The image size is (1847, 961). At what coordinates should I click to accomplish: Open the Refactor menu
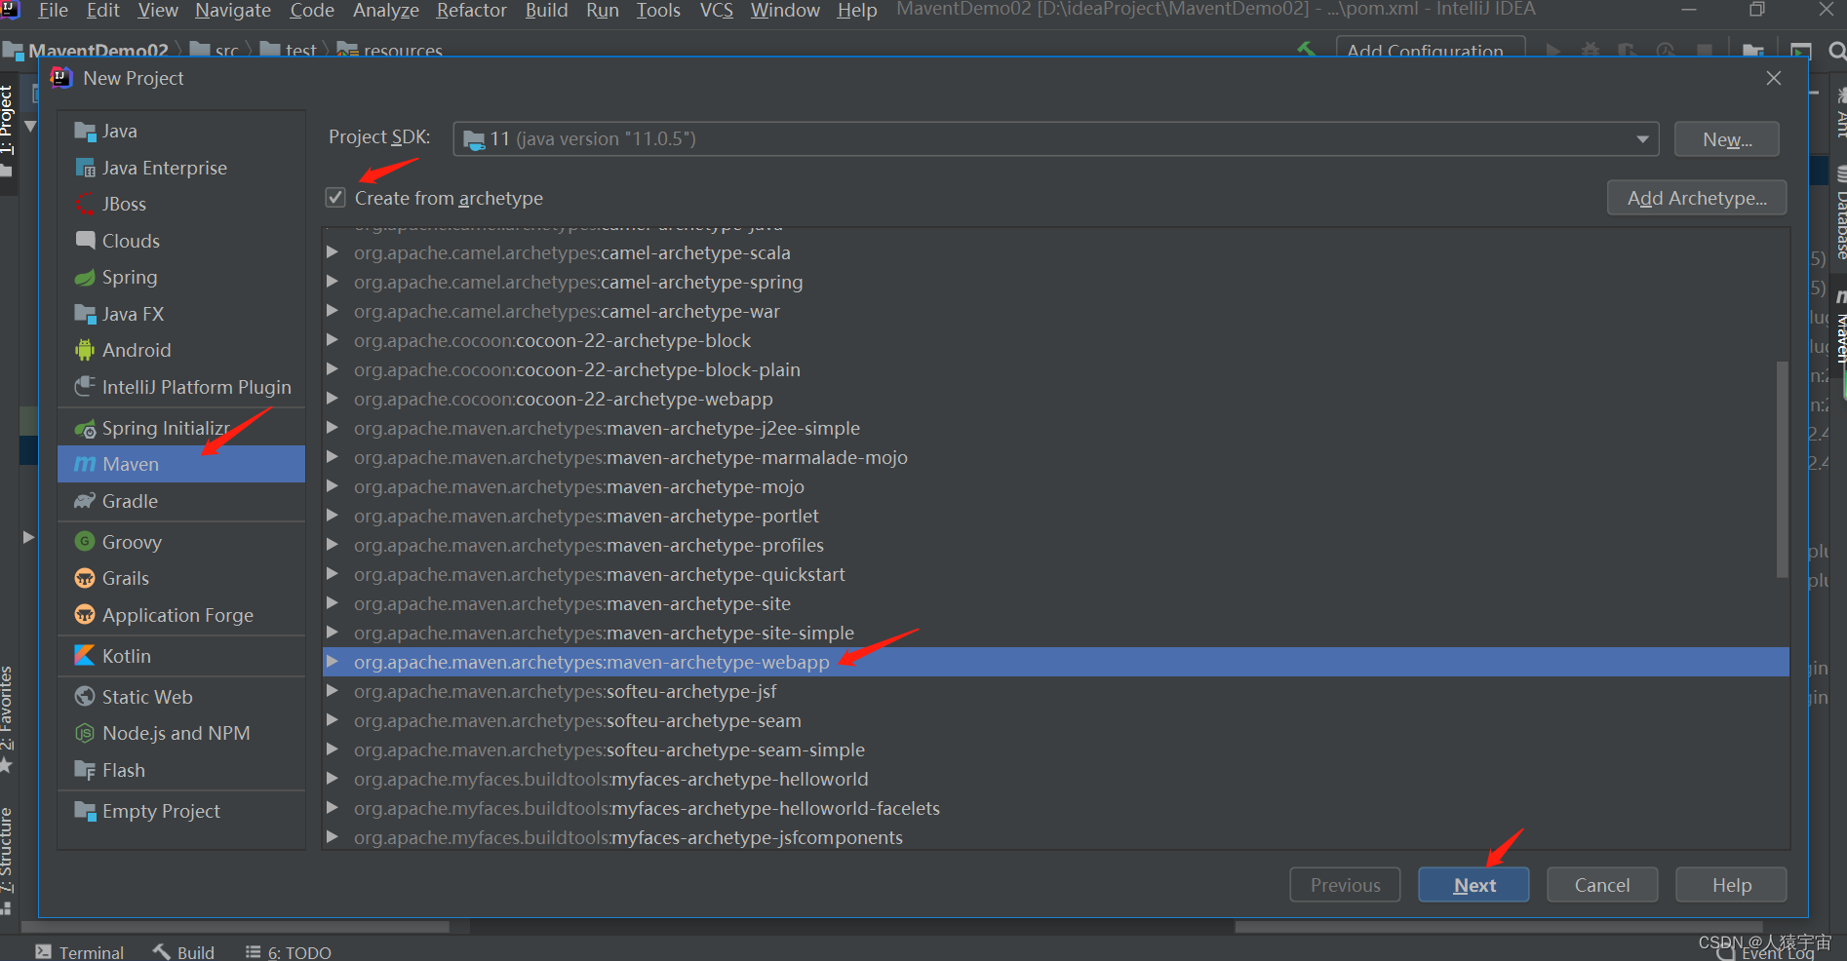click(x=472, y=11)
